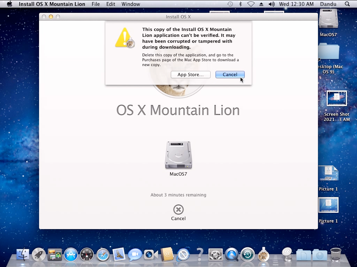Open the Apple menu
The width and height of the screenshot is (357, 267).
[x=9, y=4]
